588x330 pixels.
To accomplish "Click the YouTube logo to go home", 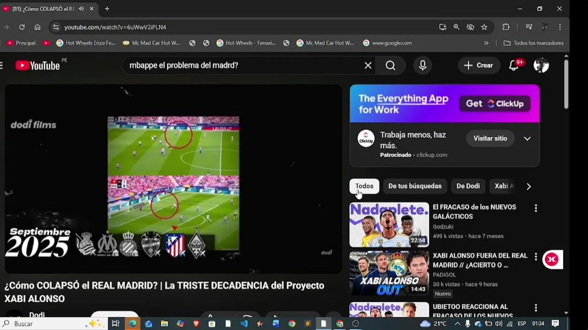I will (x=38, y=66).
